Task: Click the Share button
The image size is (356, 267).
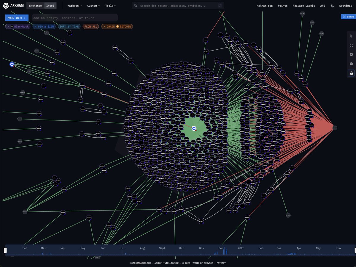Action: tap(348, 17)
